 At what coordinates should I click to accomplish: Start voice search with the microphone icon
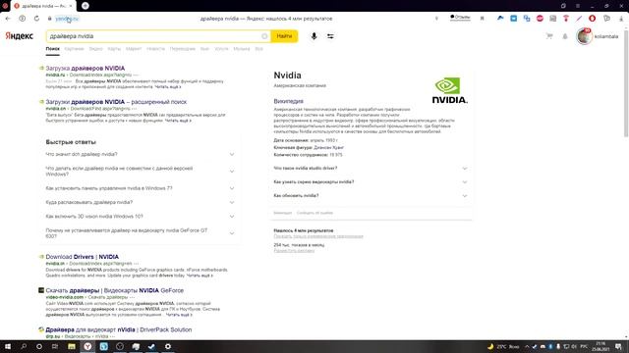(x=314, y=36)
